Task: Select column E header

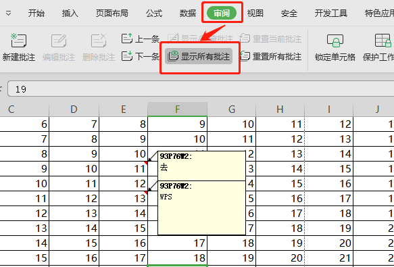Action: coord(124,110)
